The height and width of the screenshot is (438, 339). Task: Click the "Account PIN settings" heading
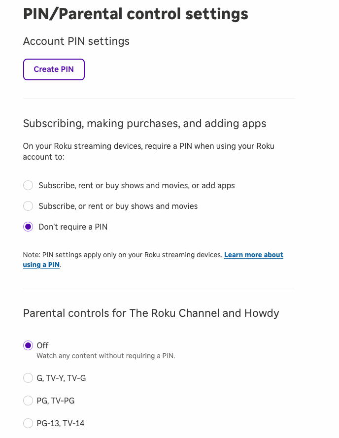(76, 41)
